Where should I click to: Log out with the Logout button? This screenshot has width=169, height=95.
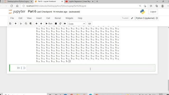(153, 12)
